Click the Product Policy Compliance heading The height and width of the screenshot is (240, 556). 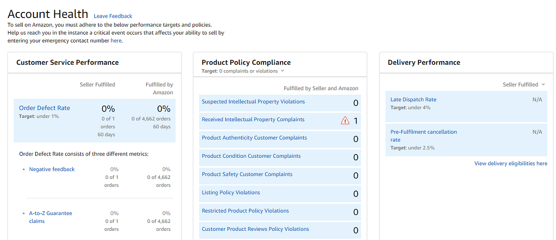click(246, 62)
